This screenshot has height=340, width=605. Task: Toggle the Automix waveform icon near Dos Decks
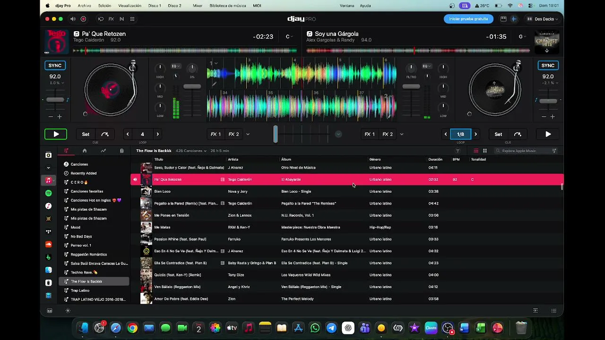tap(514, 19)
